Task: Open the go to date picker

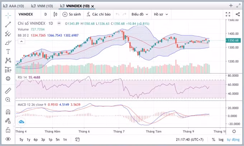Action: click(78, 140)
